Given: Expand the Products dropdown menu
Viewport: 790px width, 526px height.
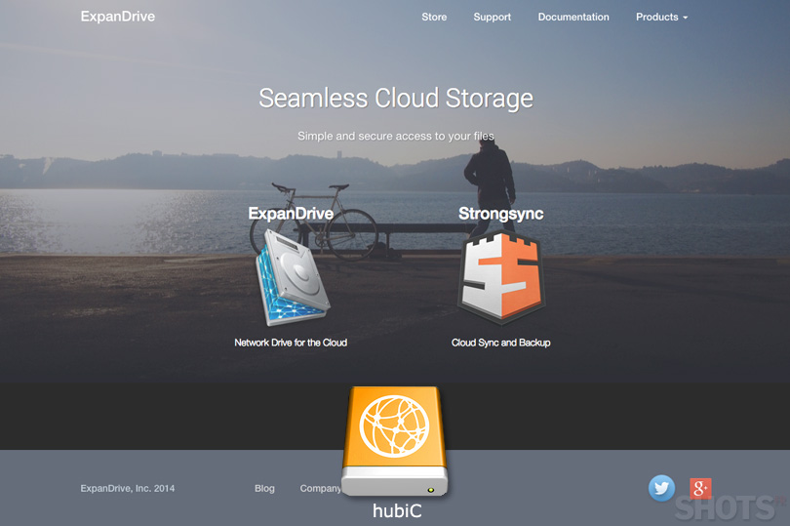Looking at the screenshot, I should [x=661, y=18].
